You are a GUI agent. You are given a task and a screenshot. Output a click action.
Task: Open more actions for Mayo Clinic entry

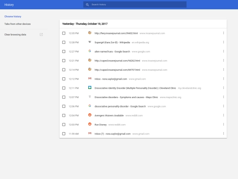pyautogui.click(x=223, y=97)
